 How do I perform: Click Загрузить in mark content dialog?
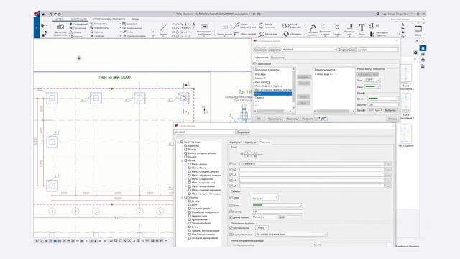(275, 50)
